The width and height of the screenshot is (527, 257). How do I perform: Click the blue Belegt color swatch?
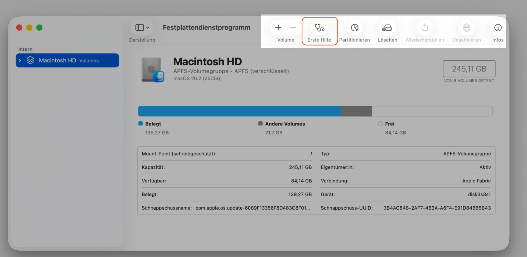(141, 123)
